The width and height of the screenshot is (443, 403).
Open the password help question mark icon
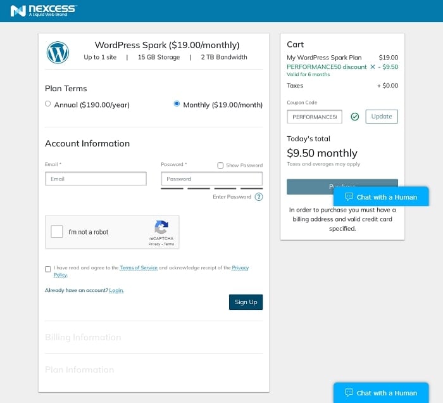[x=258, y=196]
